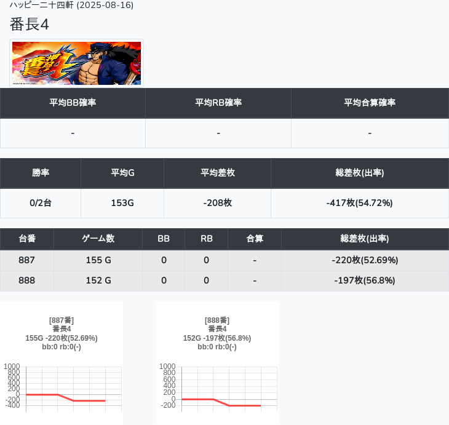Select the -417枚(54.72%) total value
This screenshot has height=425, width=449.
point(359,203)
